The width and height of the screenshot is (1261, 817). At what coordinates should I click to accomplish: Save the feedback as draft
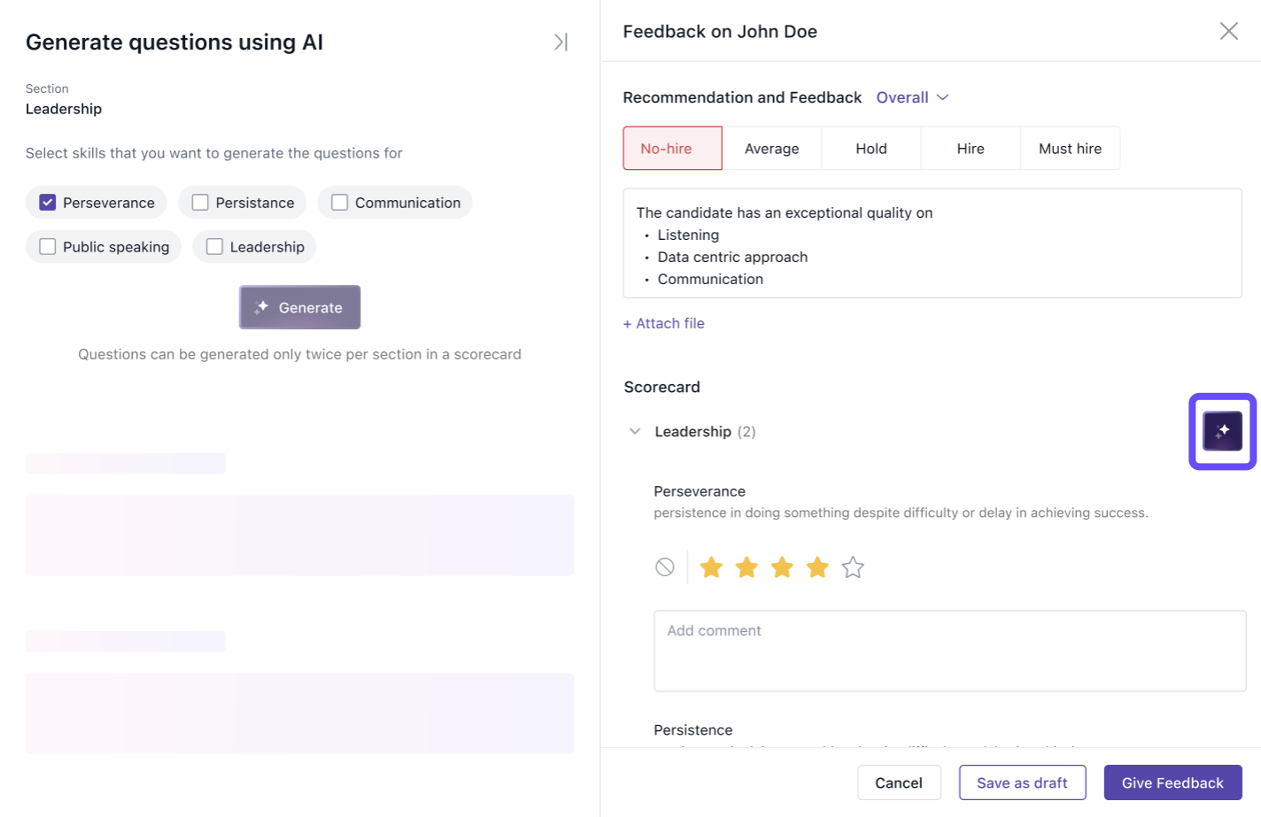(1022, 782)
